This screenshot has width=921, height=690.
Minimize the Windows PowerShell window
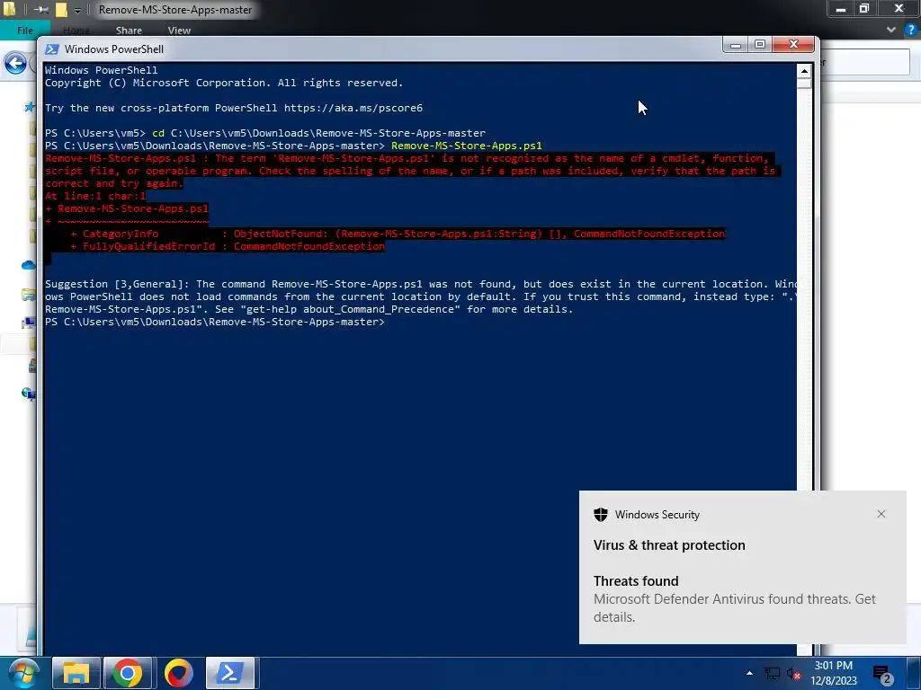pyautogui.click(x=736, y=45)
